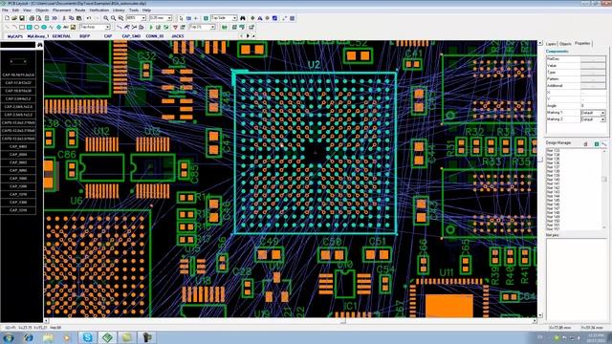
Task: Open the grid size dropdown
Action: pyautogui.click(x=169, y=18)
